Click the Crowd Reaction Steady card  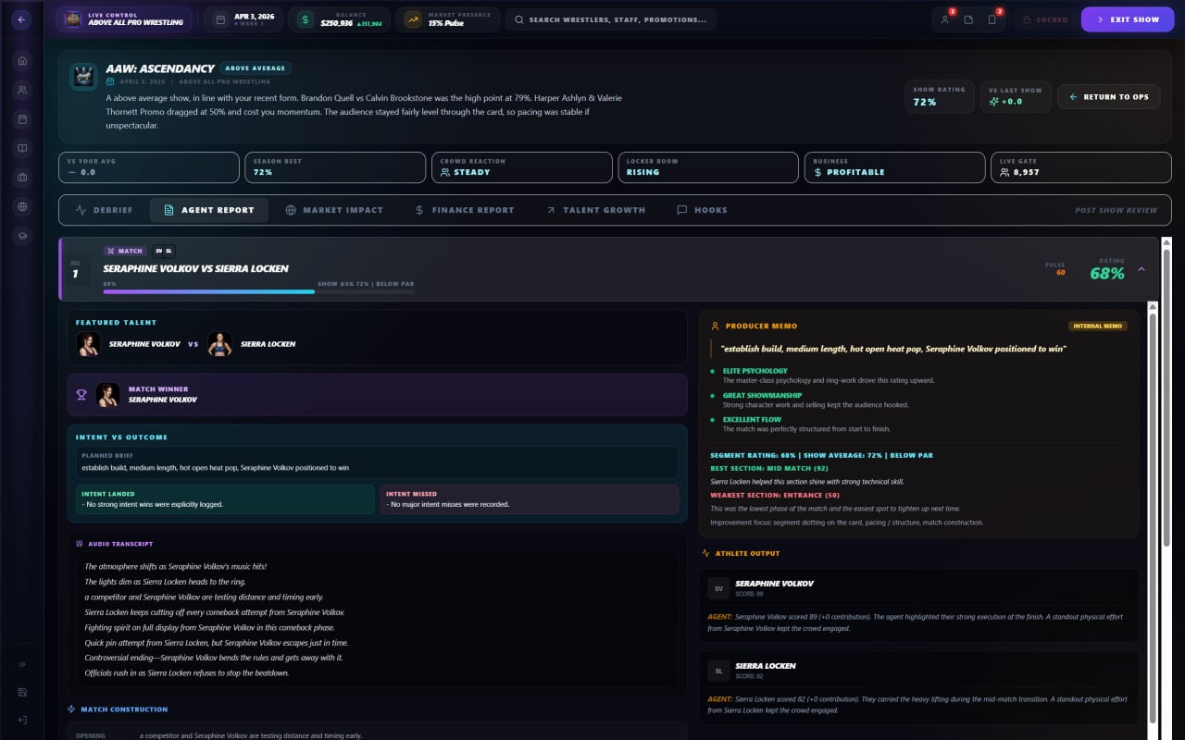[x=522, y=167]
